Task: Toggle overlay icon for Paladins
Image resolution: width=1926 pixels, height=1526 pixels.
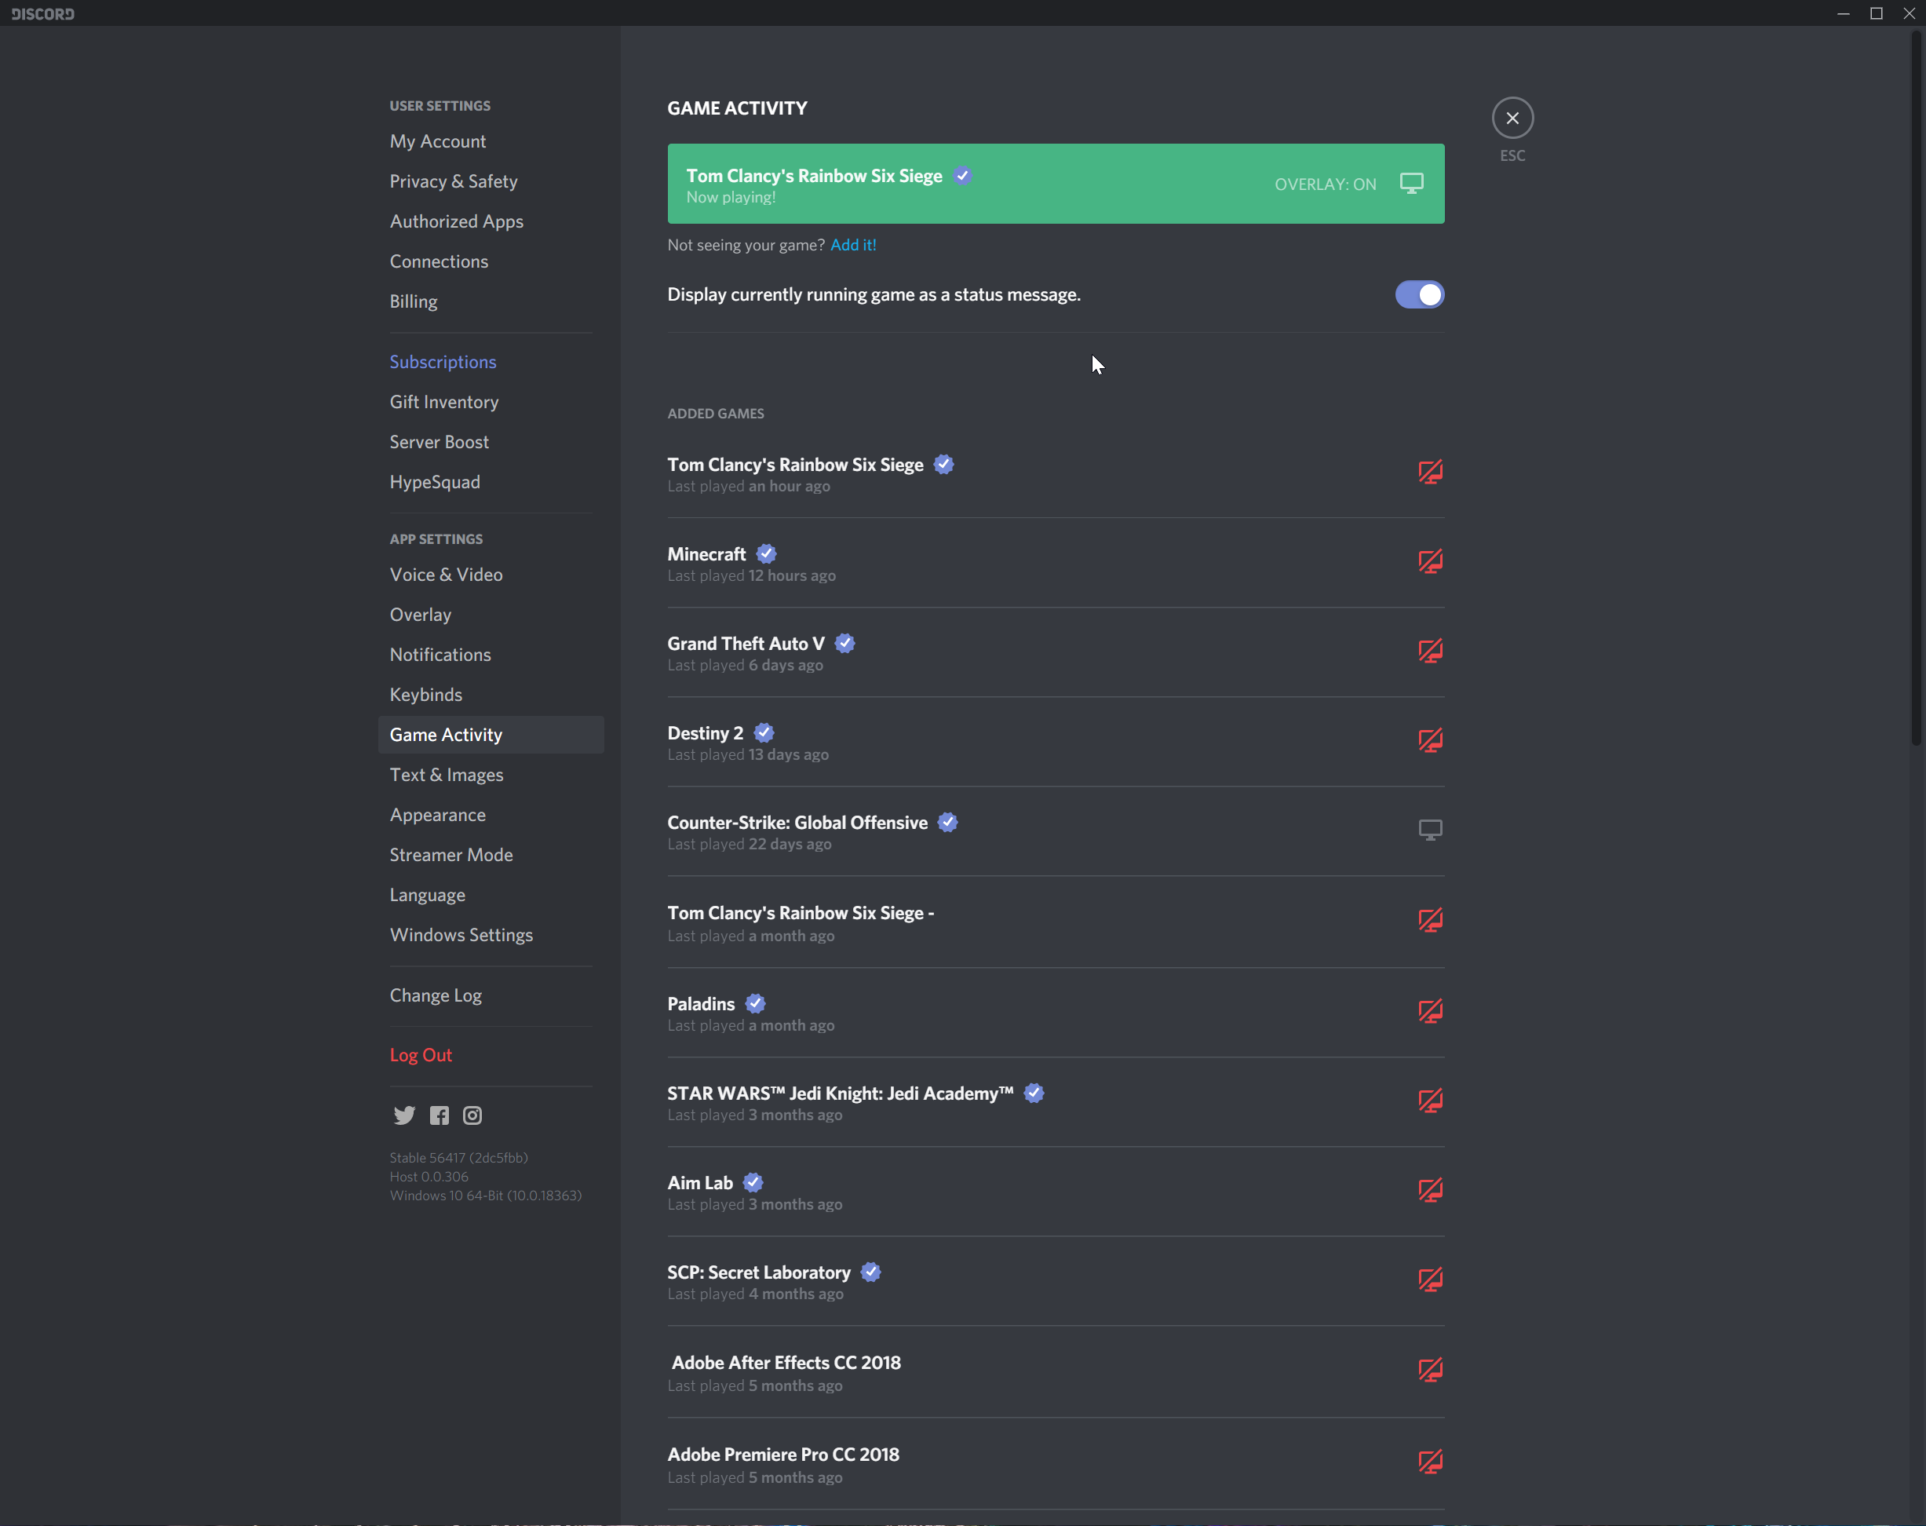Action: [1429, 1011]
